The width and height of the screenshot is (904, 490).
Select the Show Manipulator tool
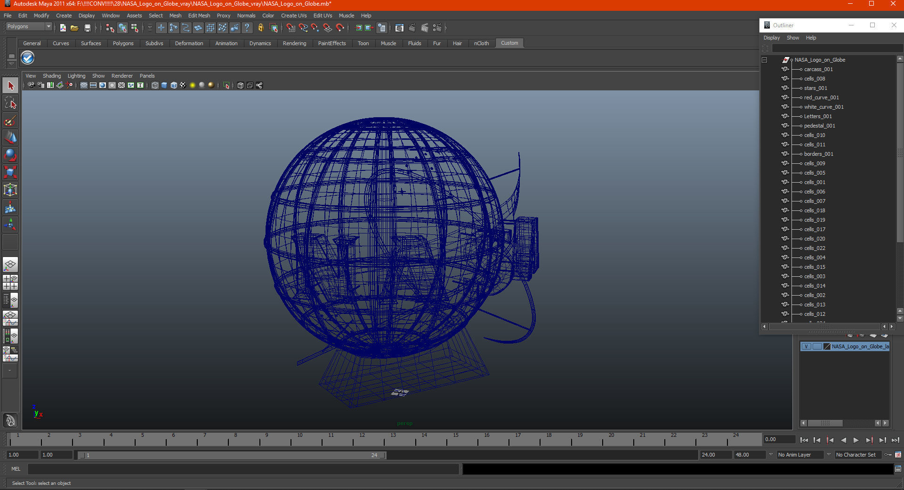pyautogui.click(x=10, y=225)
